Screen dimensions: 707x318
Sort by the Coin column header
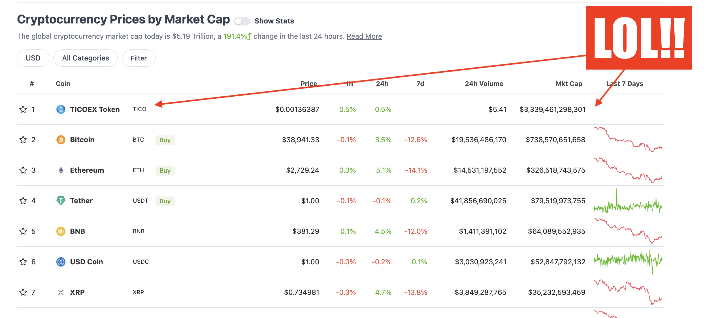click(63, 84)
